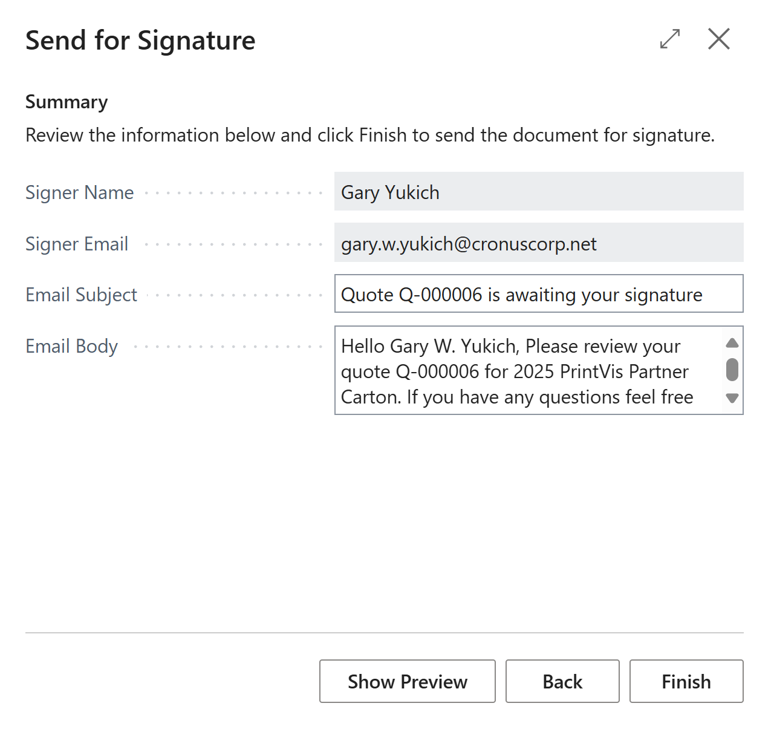
Task: Click the Send for Signature title text
Action: click(x=140, y=41)
